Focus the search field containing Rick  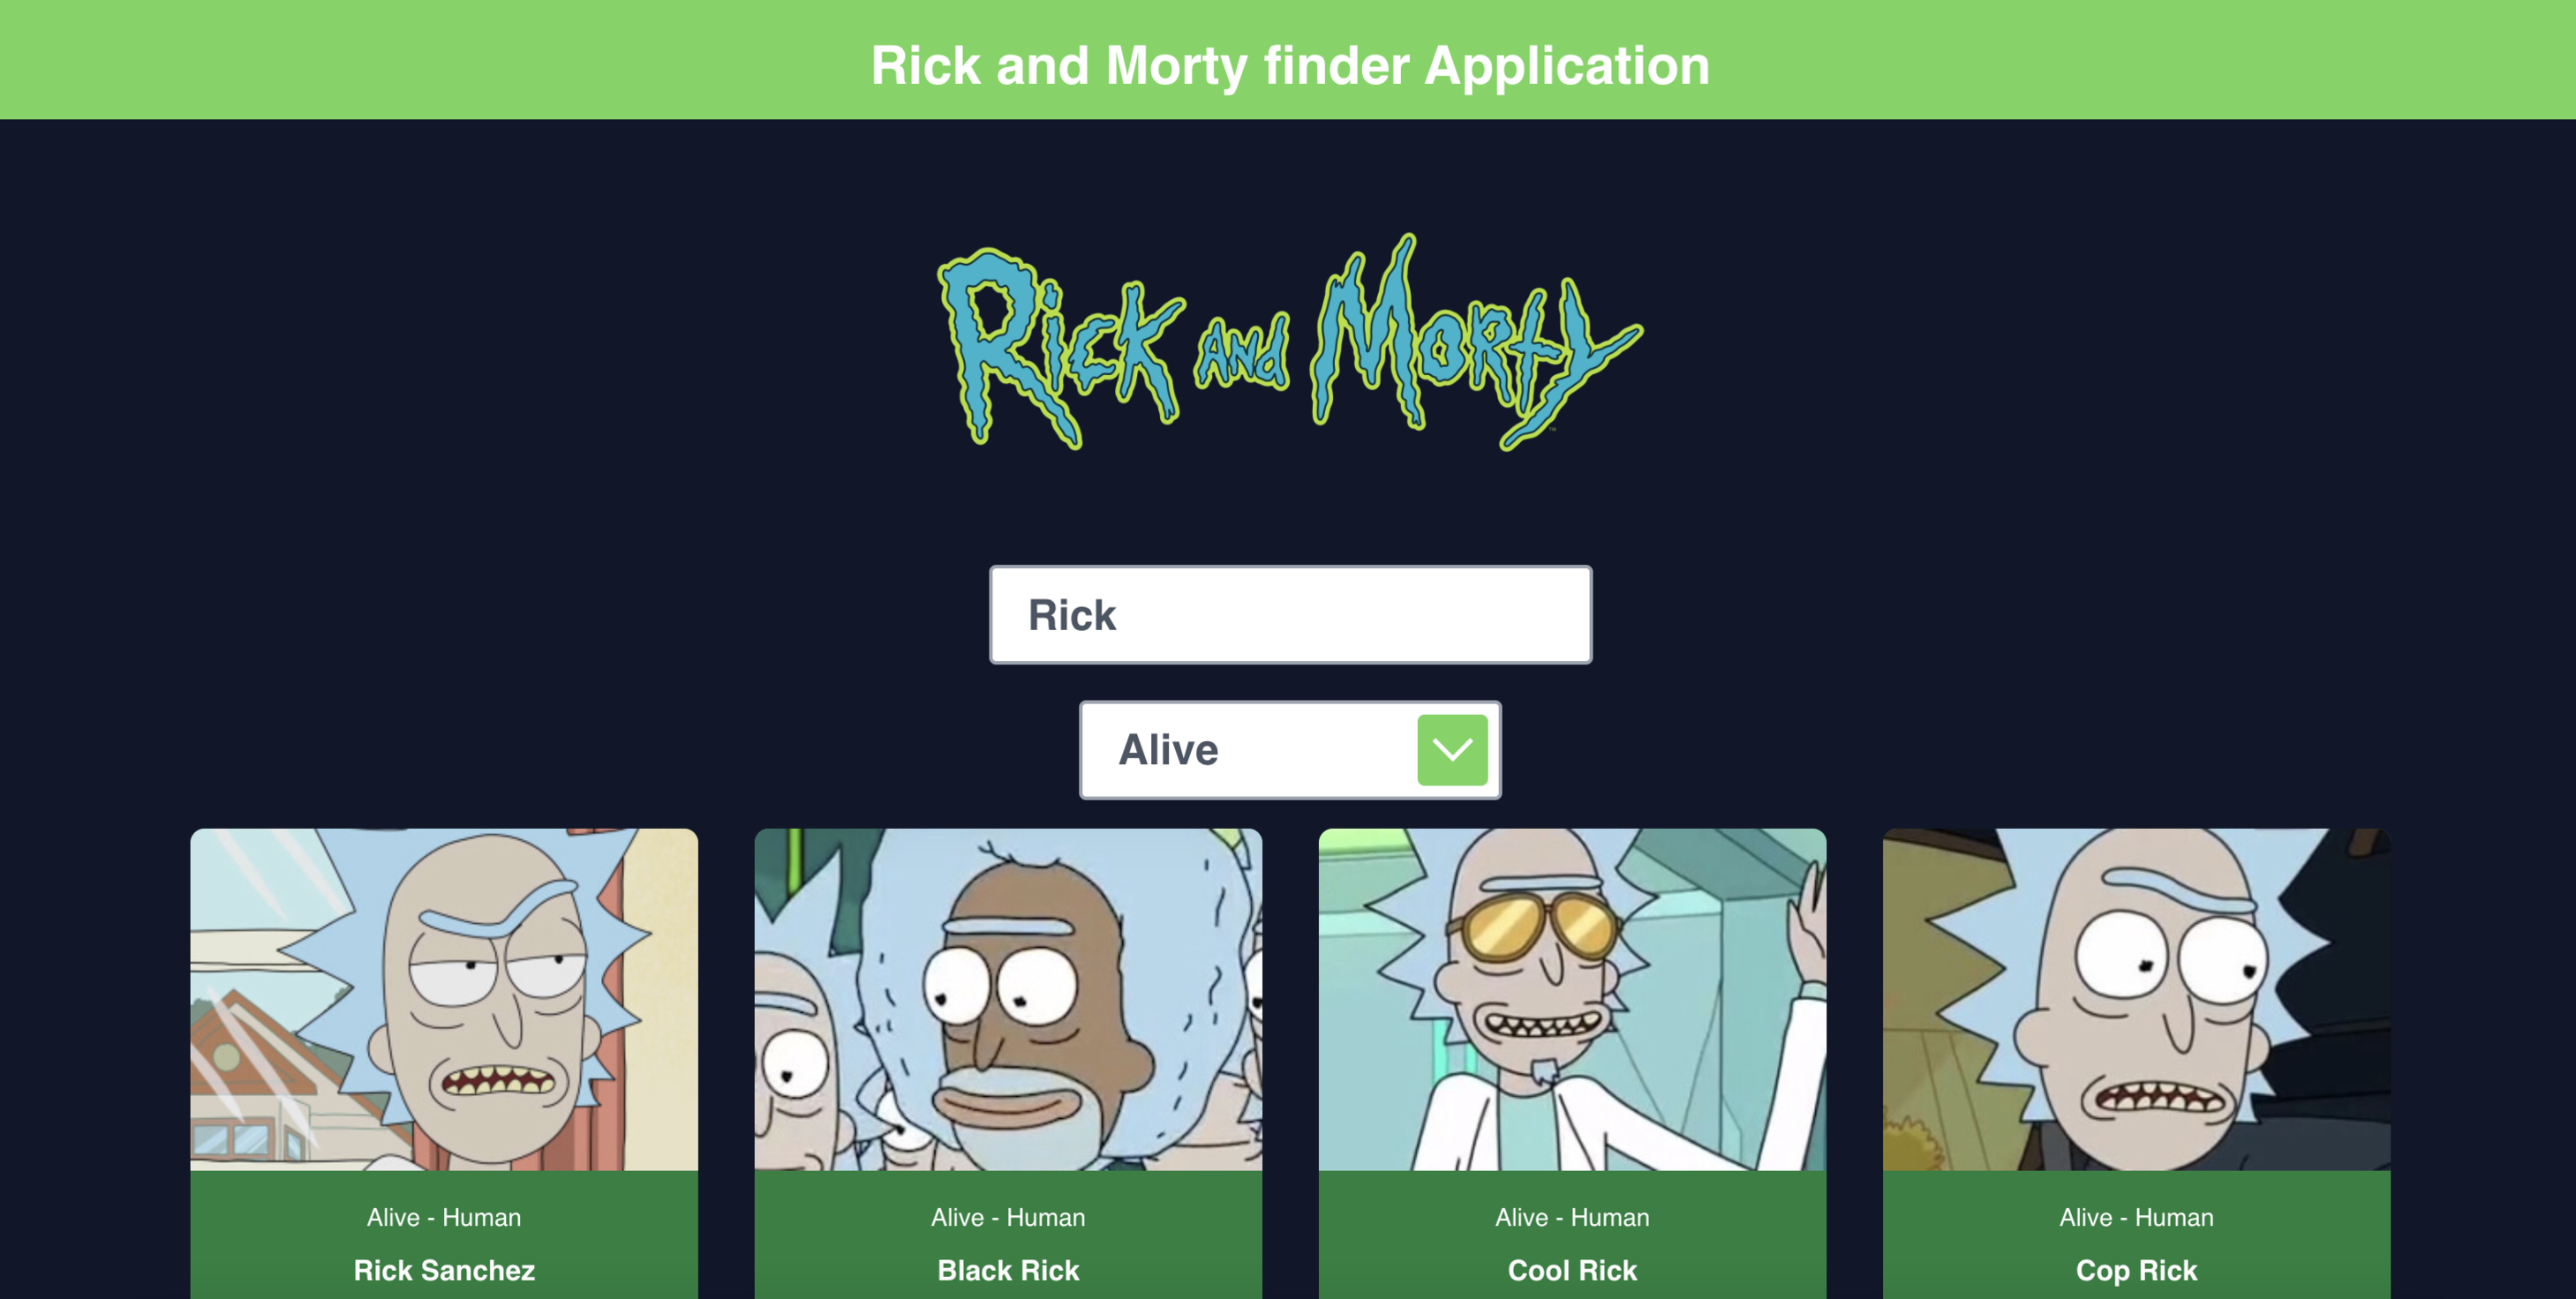pyautogui.click(x=1290, y=615)
